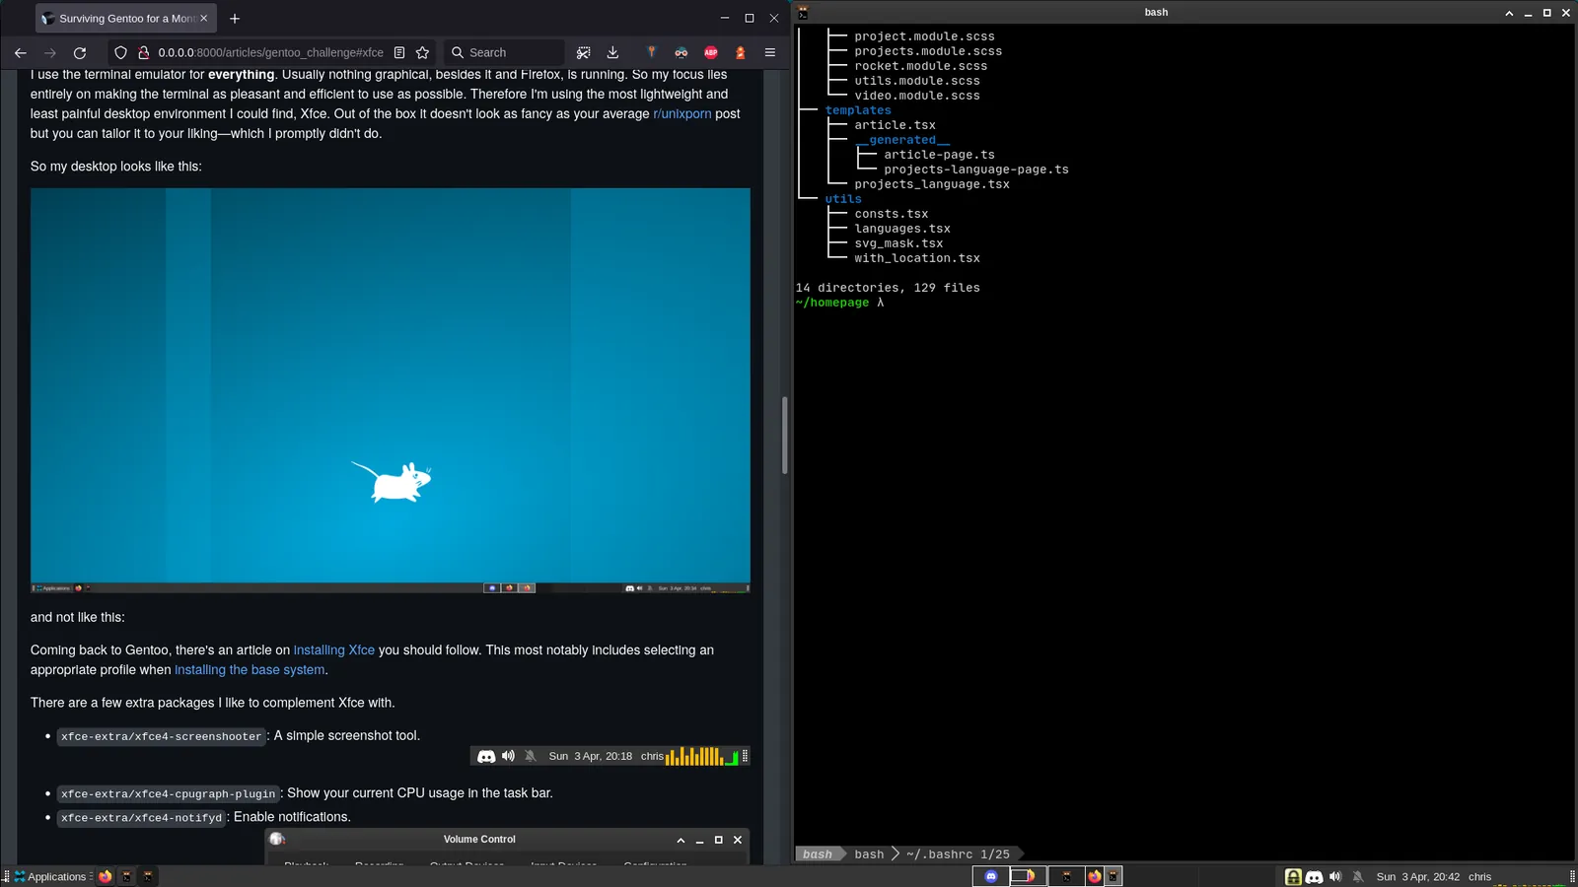Go back to the previous page
Screen dimensions: 1578x887
[x=21, y=53]
